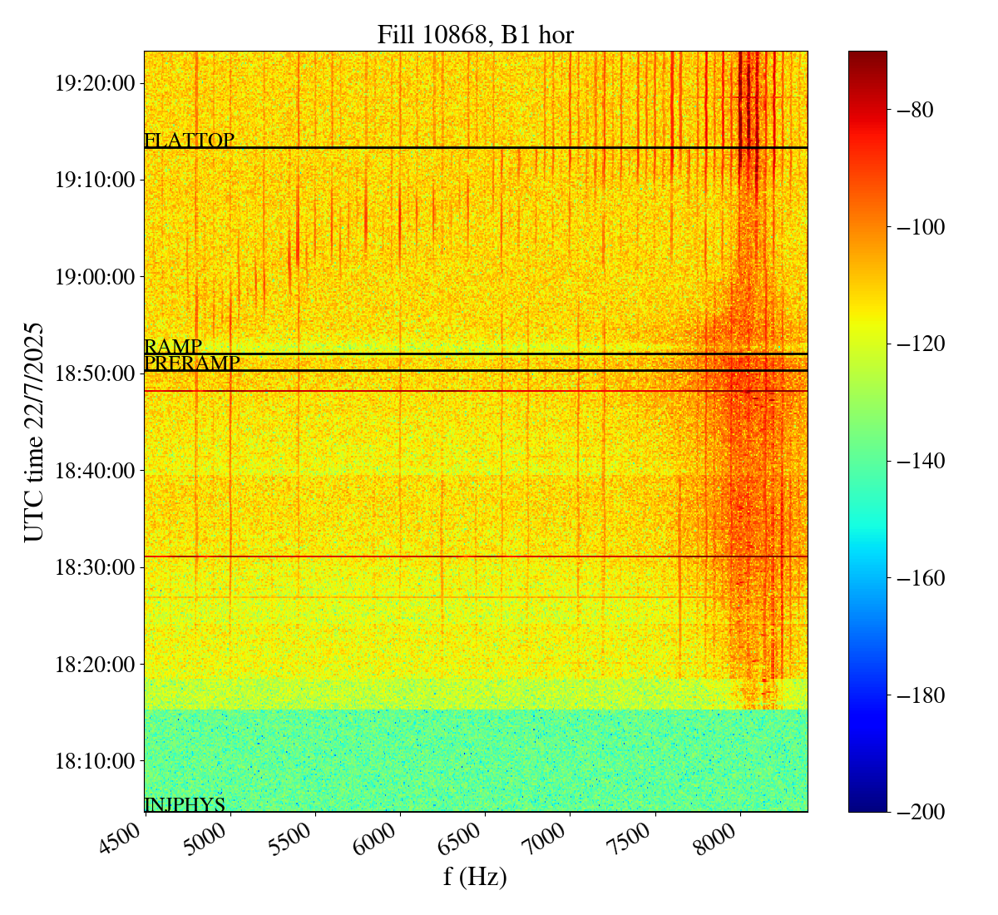Viewport: 998px width, 915px height.
Task: Select the 18:10:00 time tick label
Action: (95, 761)
